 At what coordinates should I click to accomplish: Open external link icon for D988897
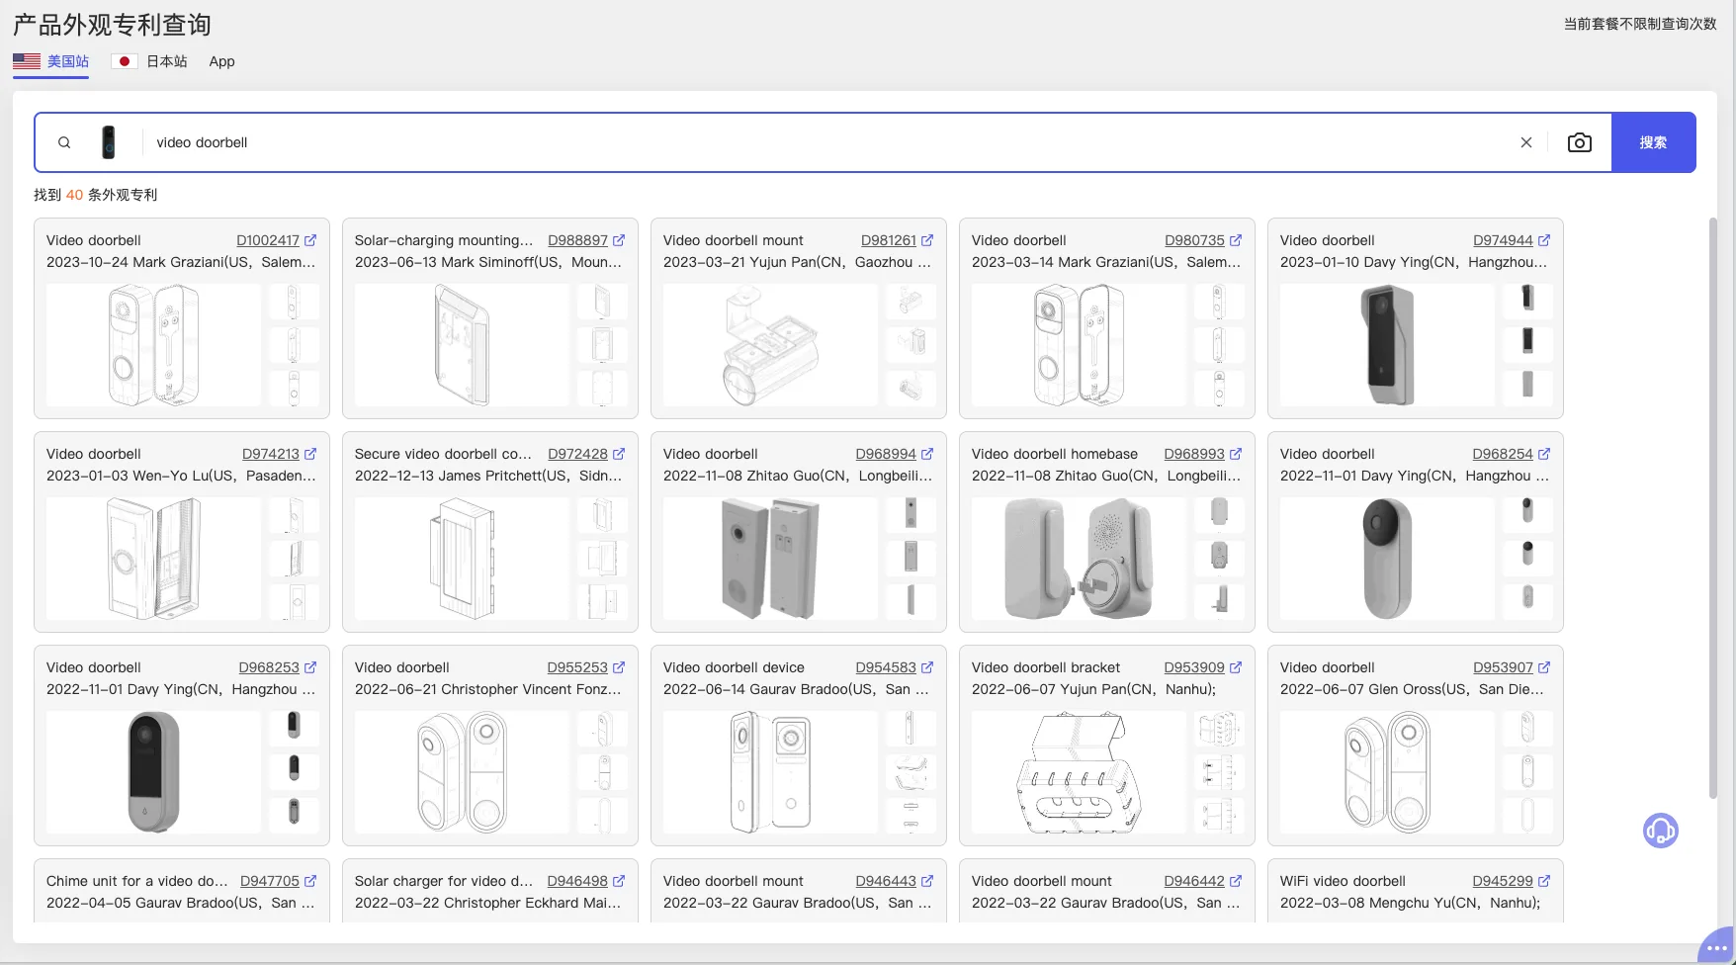coord(619,240)
